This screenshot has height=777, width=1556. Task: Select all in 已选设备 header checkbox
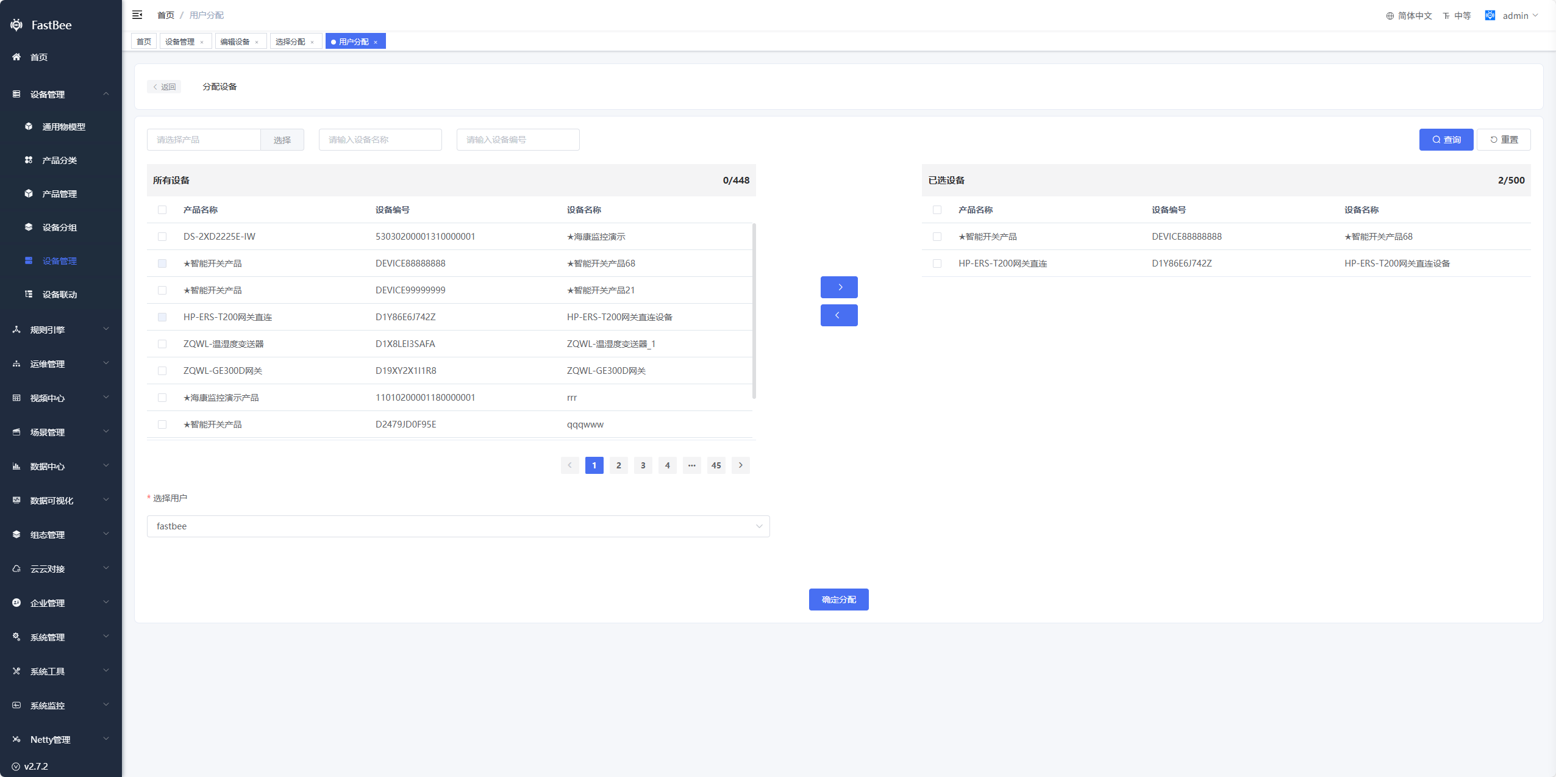coord(937,210)
